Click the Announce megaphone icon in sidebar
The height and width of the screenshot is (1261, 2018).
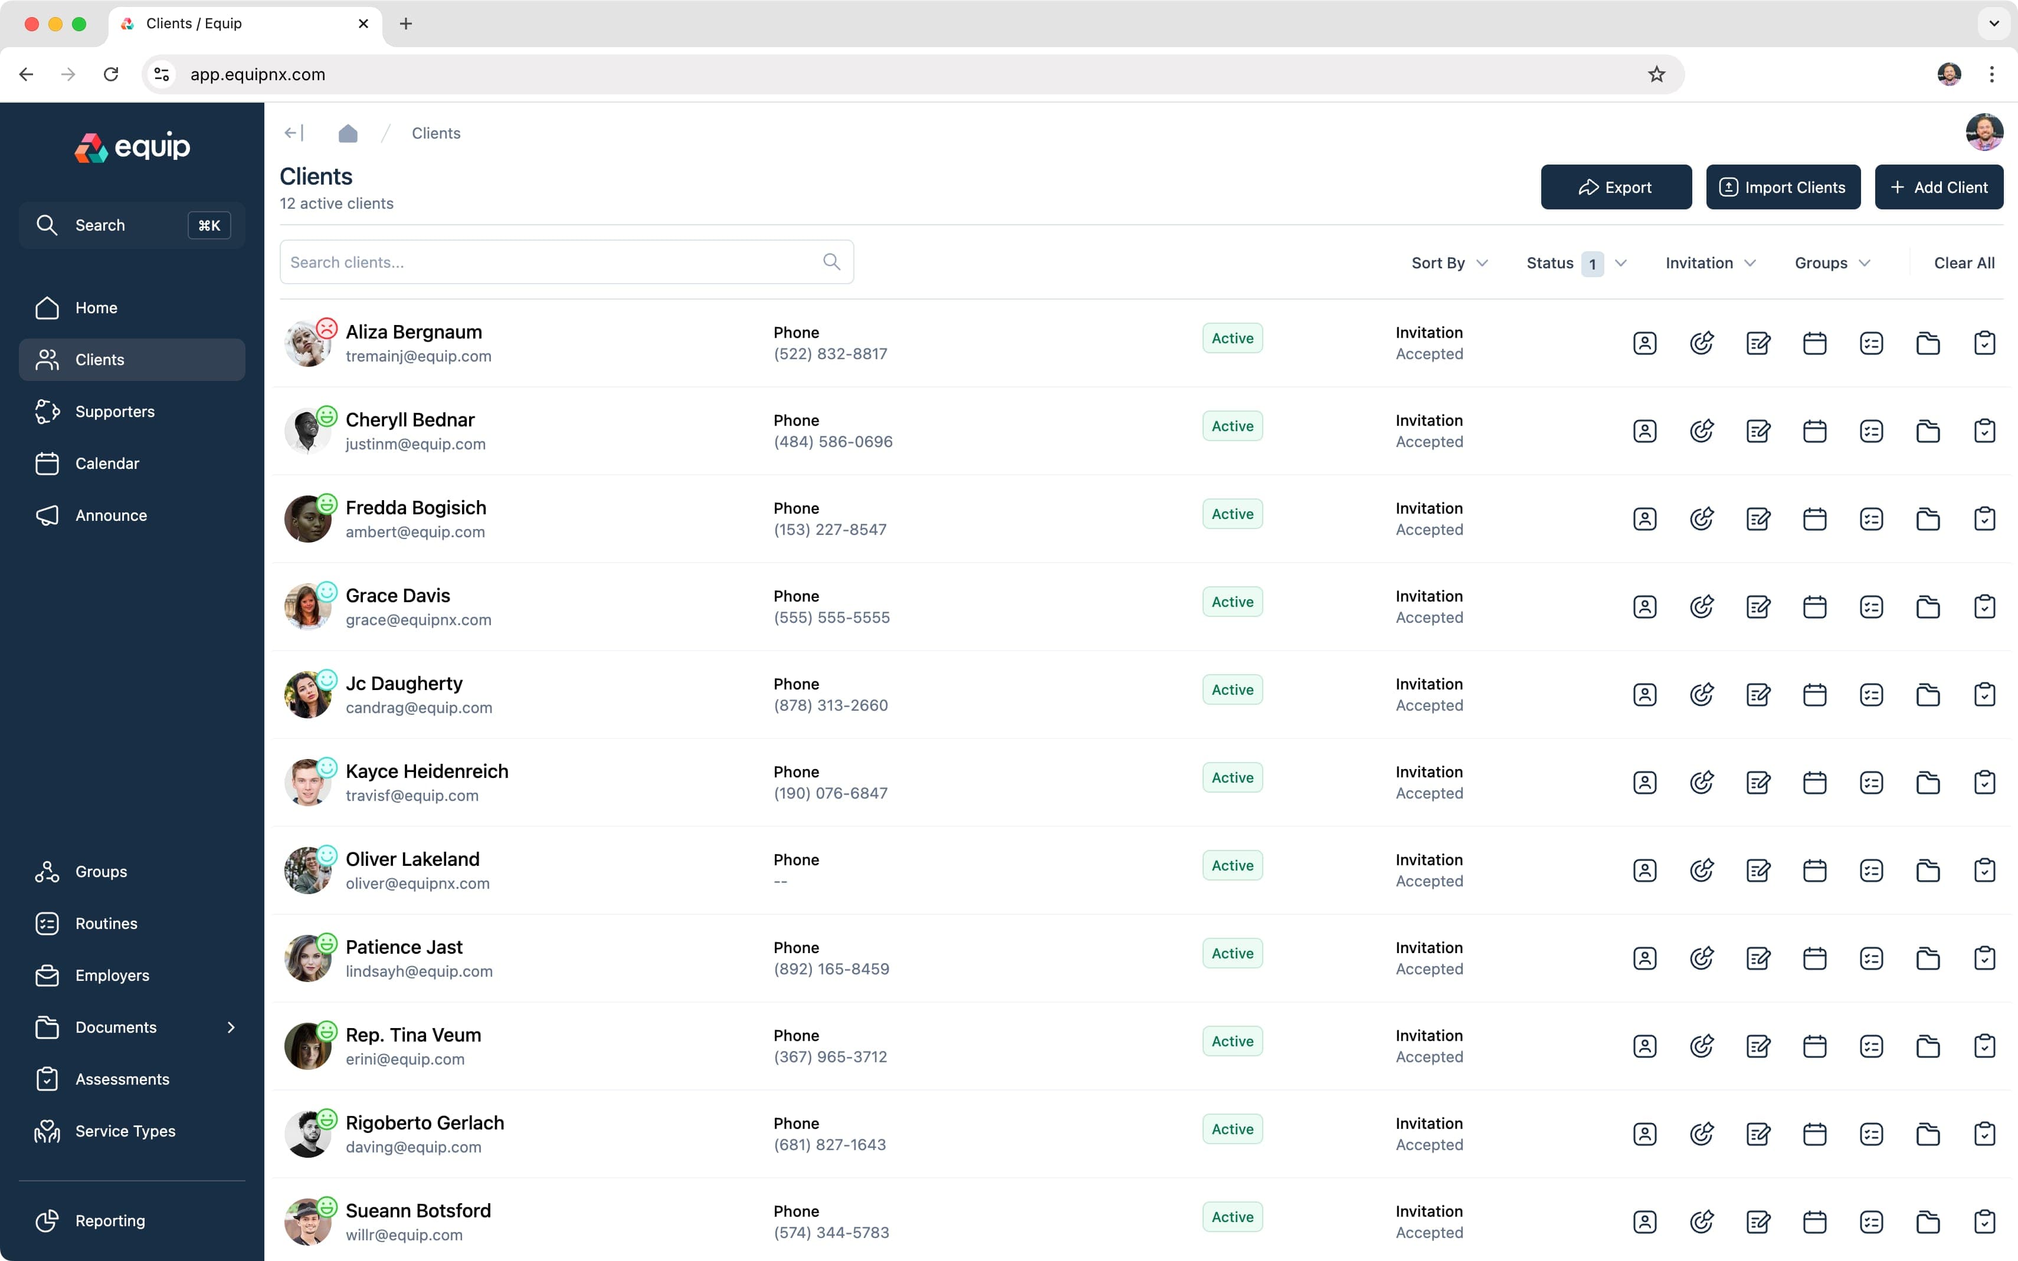coord(48,515)
